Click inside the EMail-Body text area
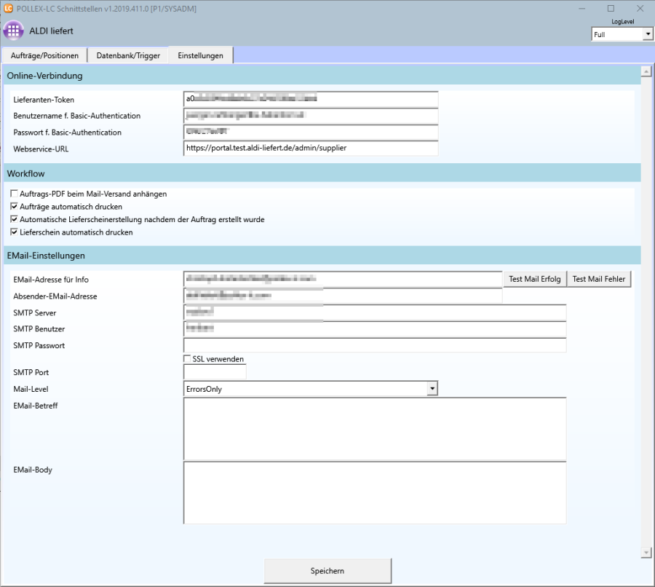Viewport: 655px width, 587px height. coord(375,492)
